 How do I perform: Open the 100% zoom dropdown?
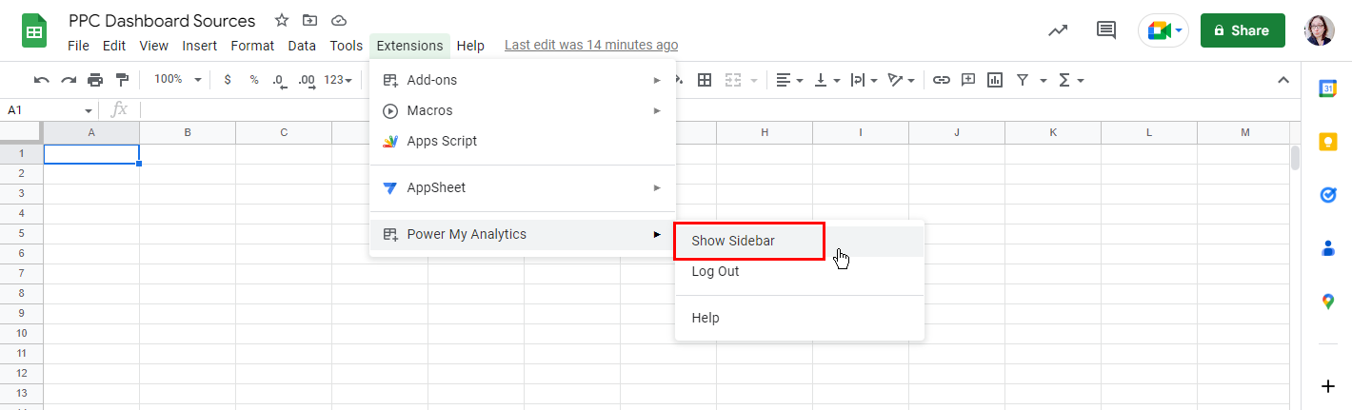coord(177,80)
